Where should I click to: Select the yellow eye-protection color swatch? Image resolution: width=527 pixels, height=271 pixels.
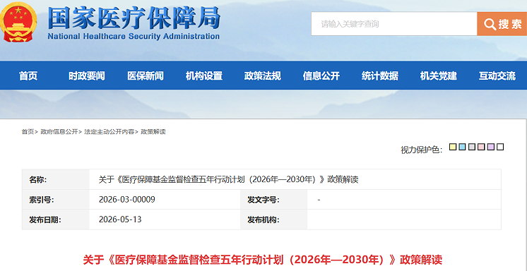453,147
